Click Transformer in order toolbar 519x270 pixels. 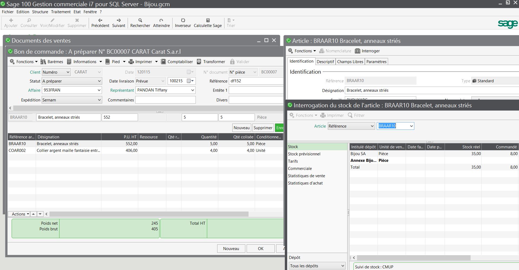[x=211, y=61]
